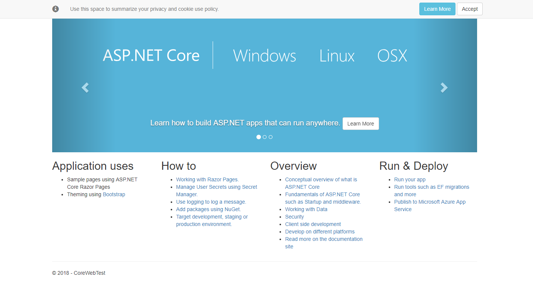533x293 pixels.
Task: Open Client side development link
Action: coord(313,224)
